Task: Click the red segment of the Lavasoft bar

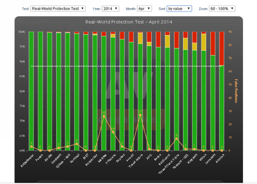Action: 212,43
